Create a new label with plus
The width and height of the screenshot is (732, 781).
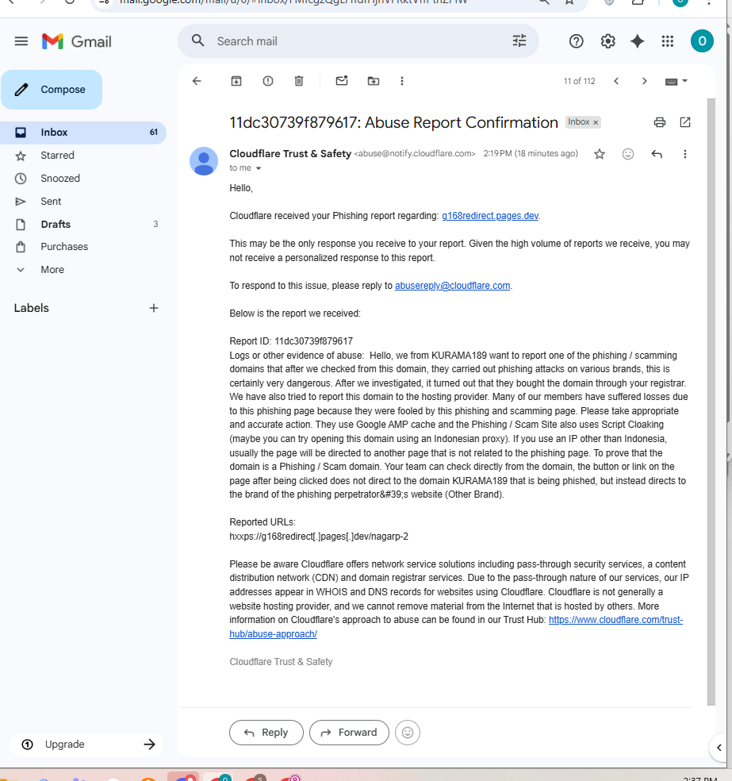[154, 308]
